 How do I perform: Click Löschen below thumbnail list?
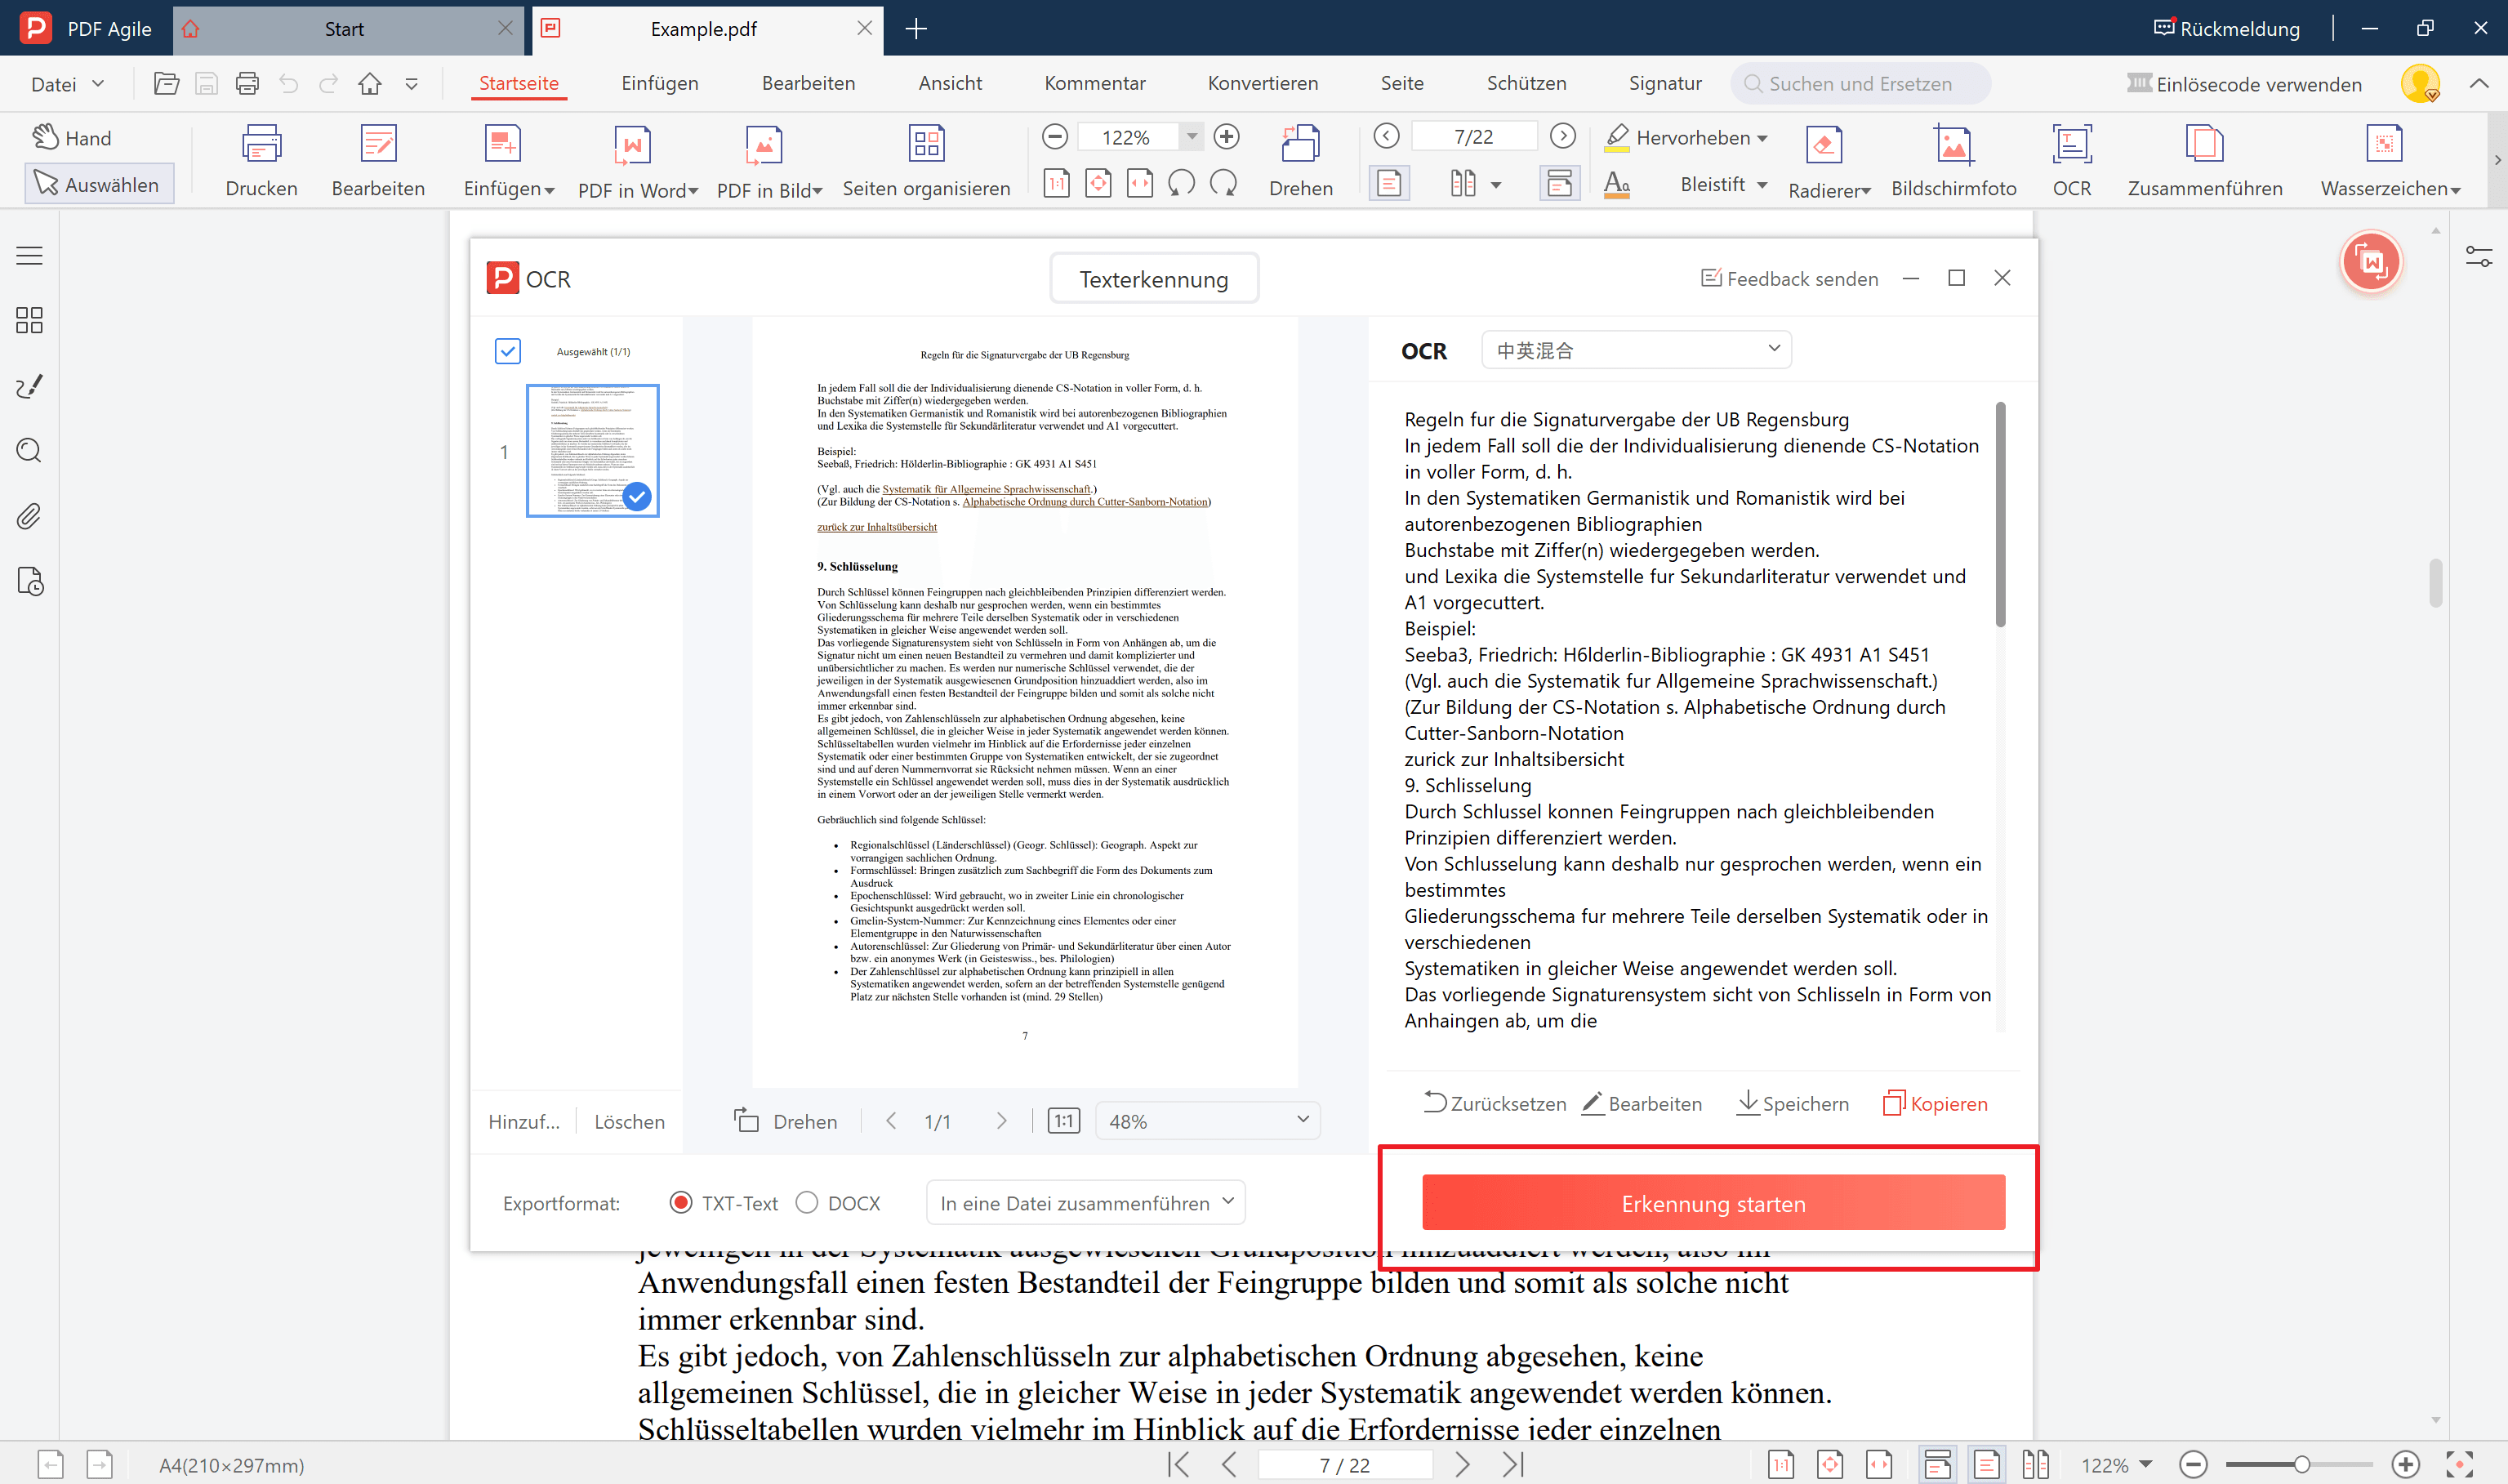pos(630,1121)
